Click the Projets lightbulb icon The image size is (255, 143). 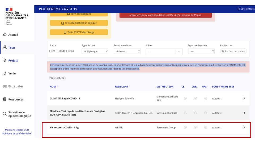[x=5, y=60]
